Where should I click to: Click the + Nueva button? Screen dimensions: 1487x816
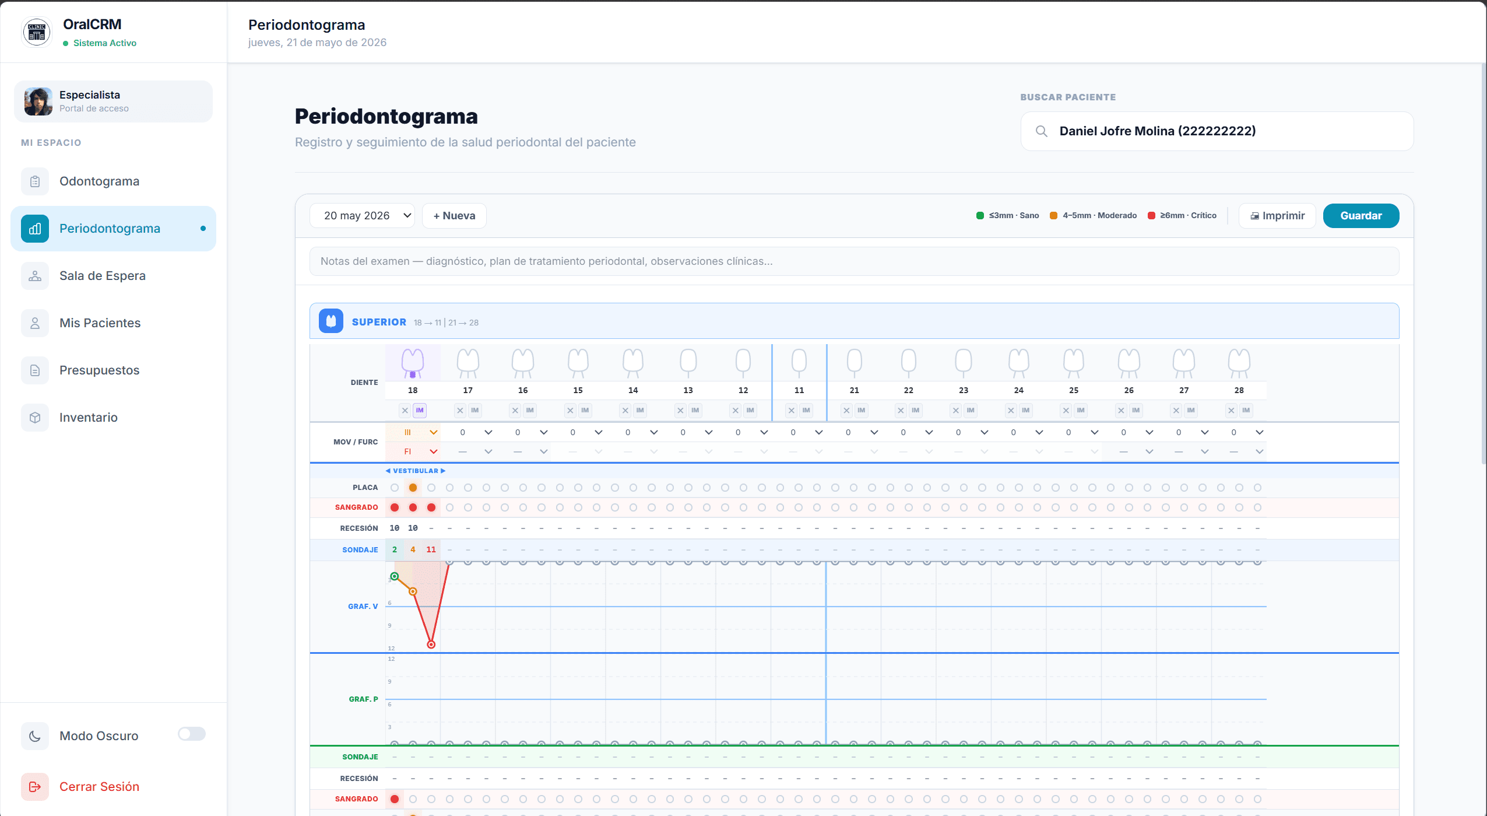[454, 216]
